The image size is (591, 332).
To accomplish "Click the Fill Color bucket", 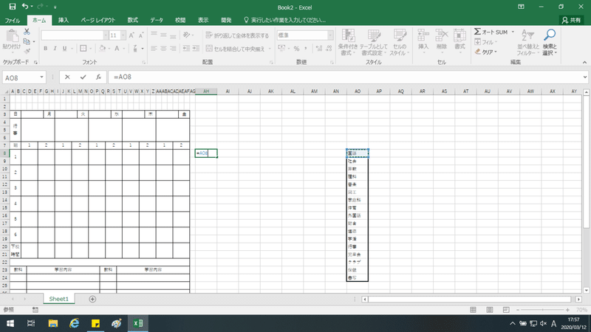I will click(x=102, y=49).
